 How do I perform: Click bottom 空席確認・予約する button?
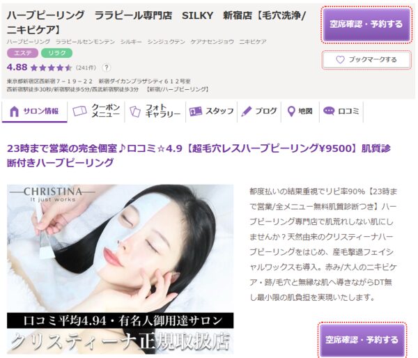(x=362, y=340)
